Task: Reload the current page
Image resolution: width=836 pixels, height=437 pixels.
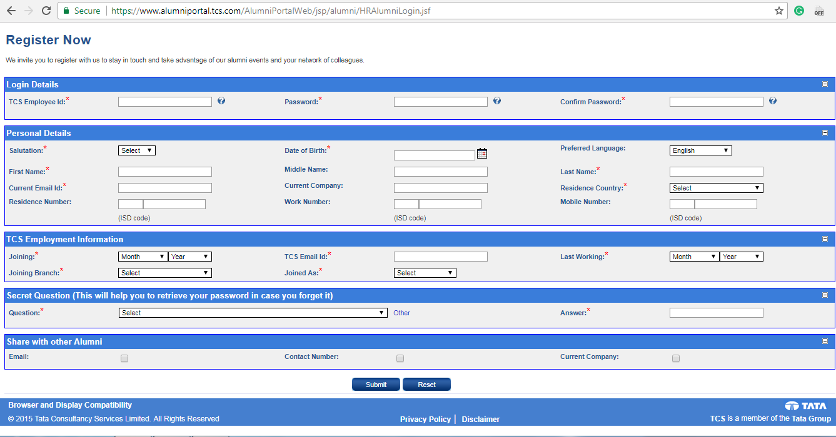Action: [46, 11]
